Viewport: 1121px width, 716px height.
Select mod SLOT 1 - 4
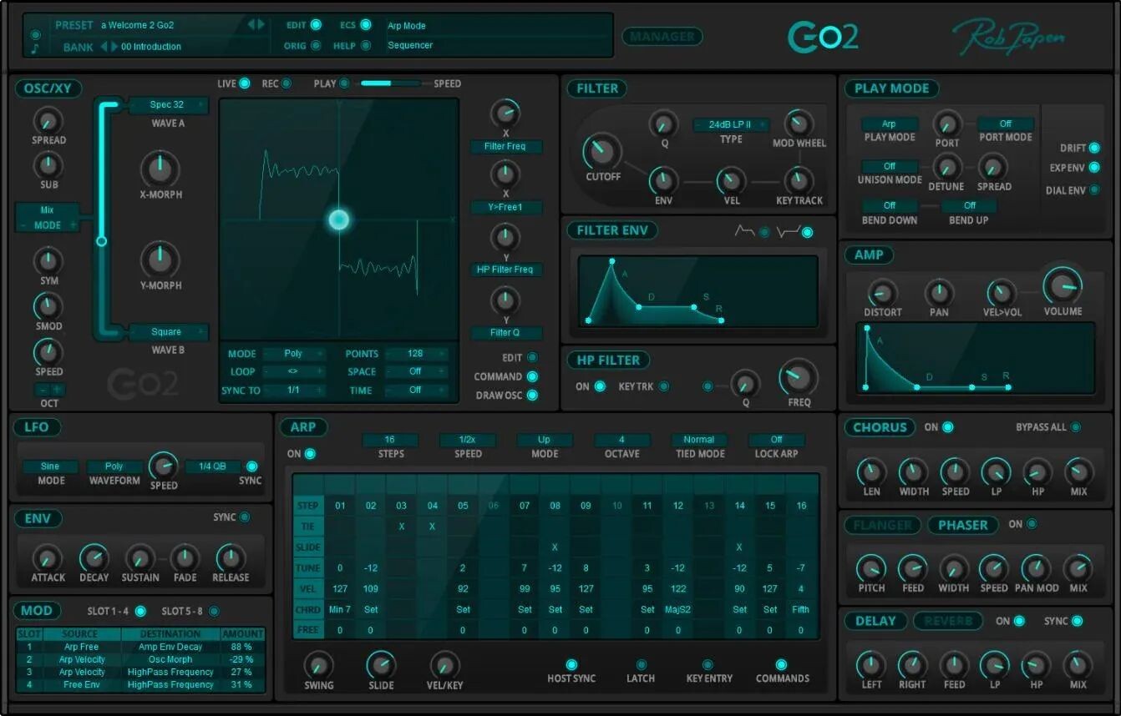140,612
